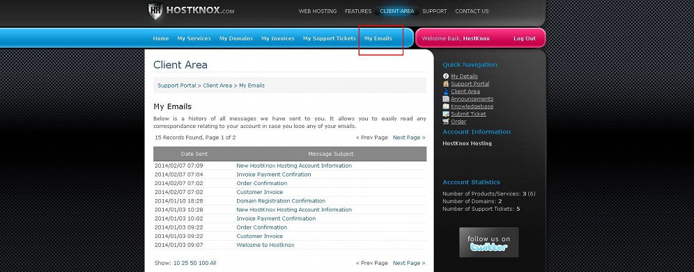This screenshot has height=272, width=694.
Task: Click the Message Subject column header
Action: (x=330, y=154)
